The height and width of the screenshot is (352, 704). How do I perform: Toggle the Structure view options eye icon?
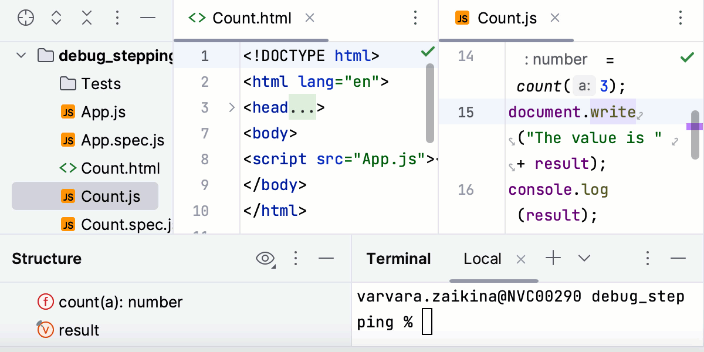[x=265, y=258]
